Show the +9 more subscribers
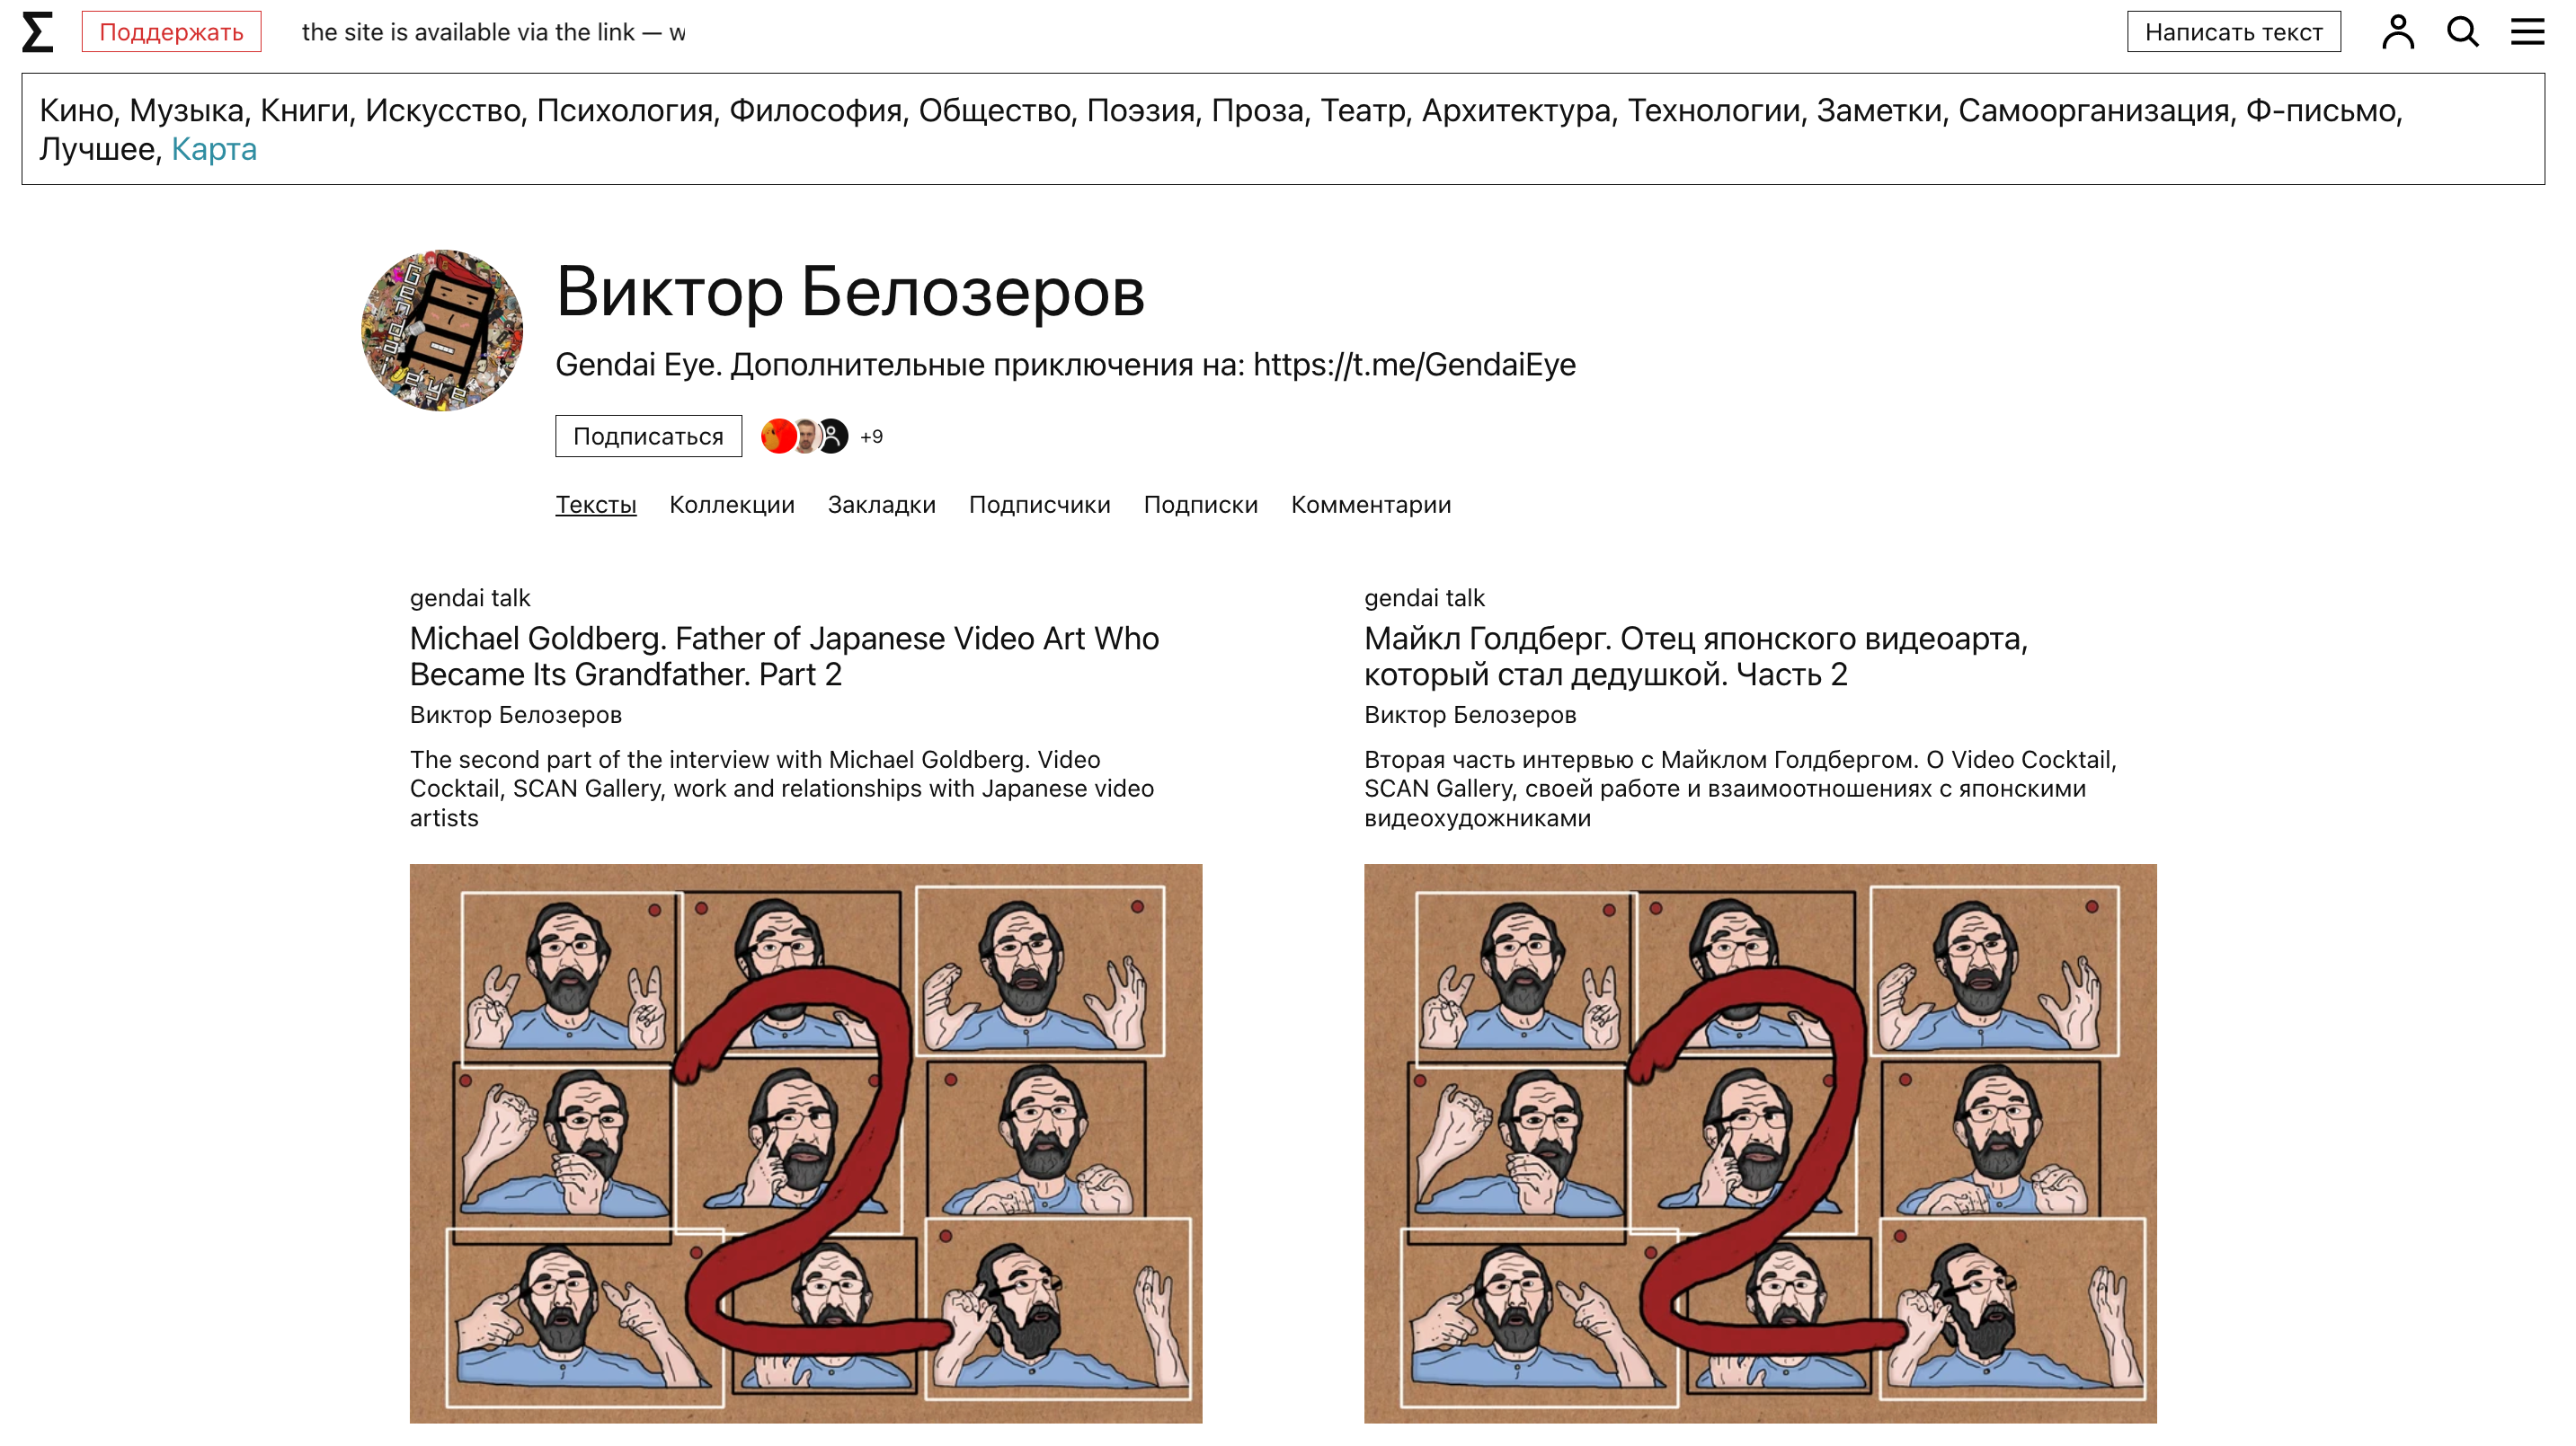The image size is (2576, 1446). pyautogui.click(x=871, y=436)
